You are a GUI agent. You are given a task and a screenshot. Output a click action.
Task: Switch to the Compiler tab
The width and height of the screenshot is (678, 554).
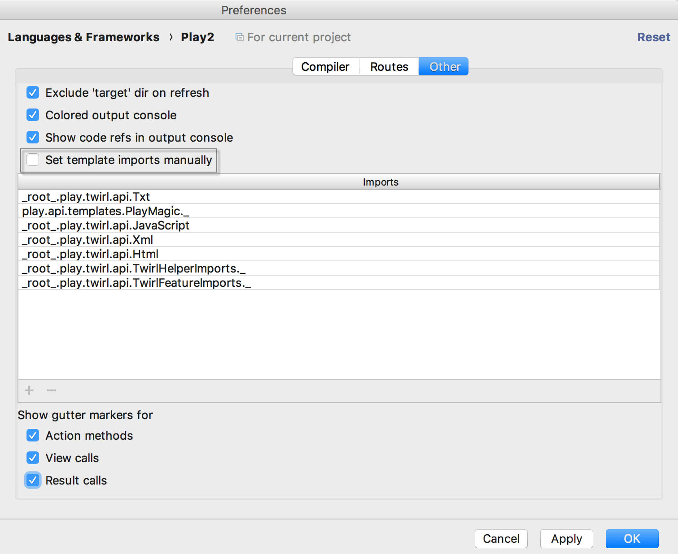(x=326, y=67)
